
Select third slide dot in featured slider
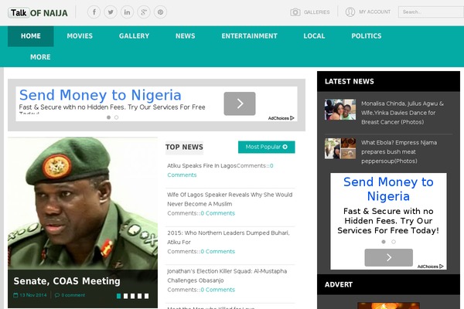pyautogui.click(x=132, y=296)
